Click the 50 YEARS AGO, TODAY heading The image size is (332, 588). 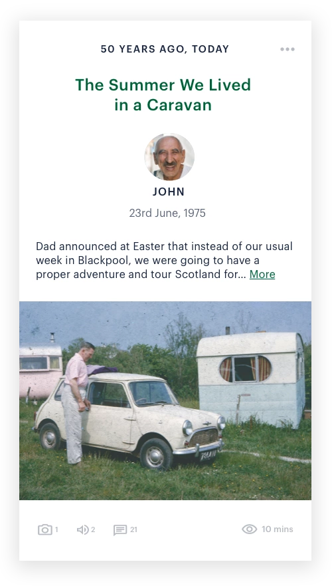(165, 49)
